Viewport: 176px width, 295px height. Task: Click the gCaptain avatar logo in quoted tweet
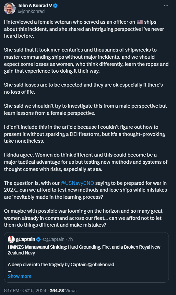11,239
